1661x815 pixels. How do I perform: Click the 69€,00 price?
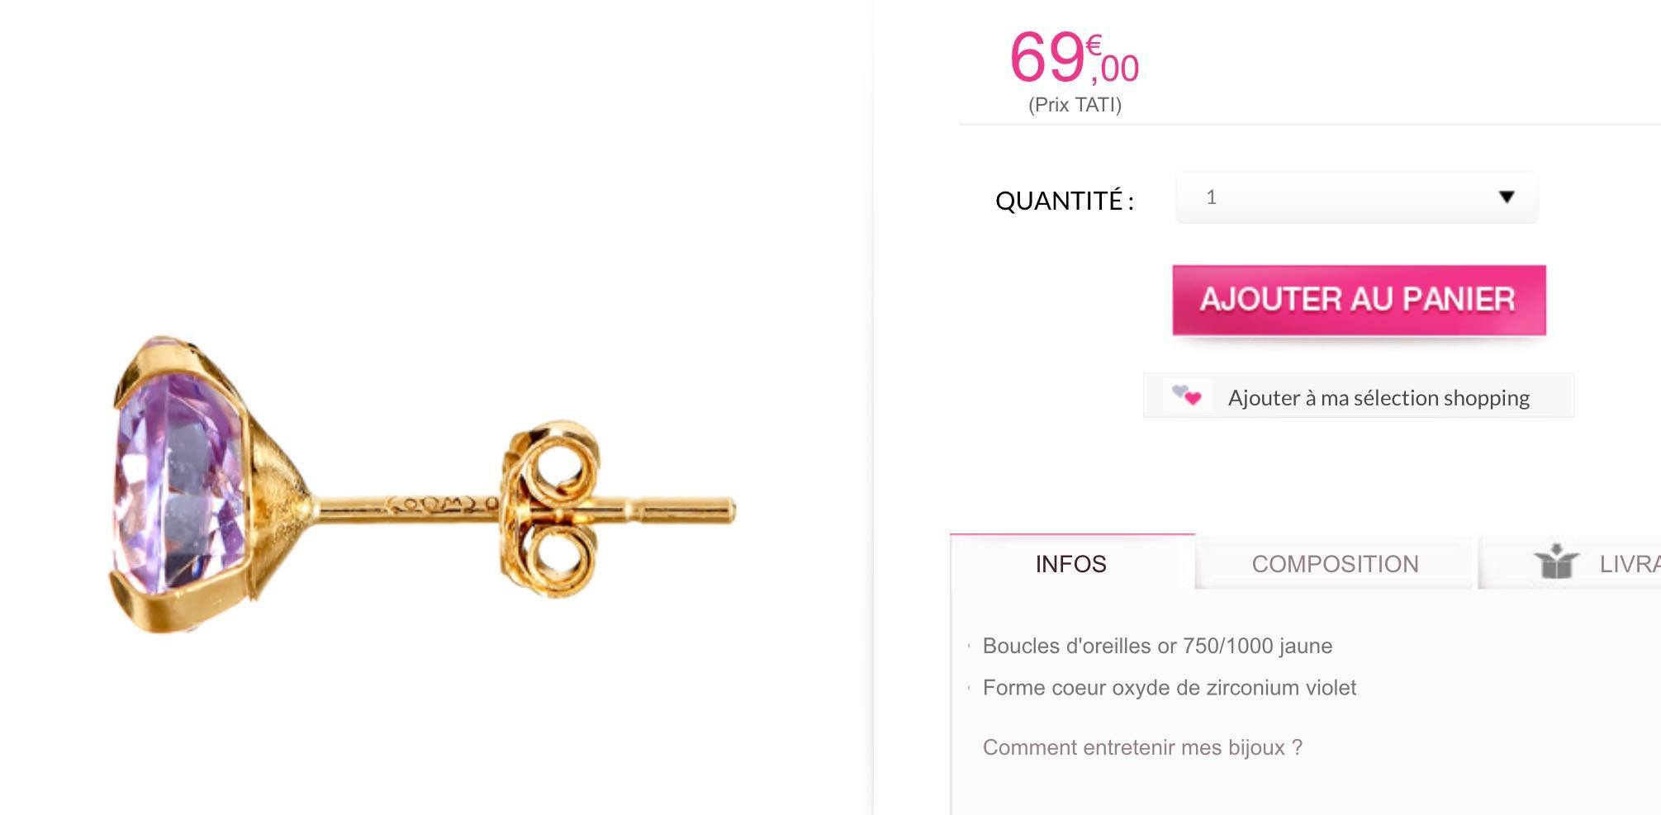(x=1074, y=58)
